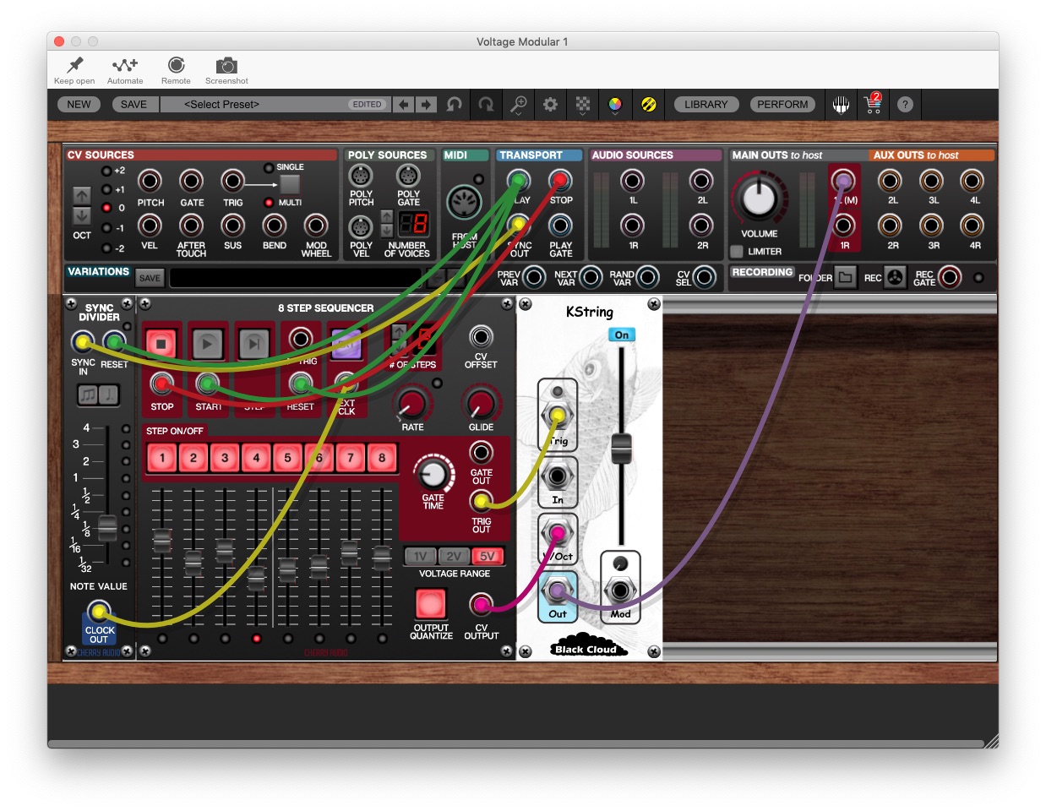Click the Audio Sources 1L jack
Image resolution: width=1046 pixels, height=811 pixels.
click(x=632, y=180)
